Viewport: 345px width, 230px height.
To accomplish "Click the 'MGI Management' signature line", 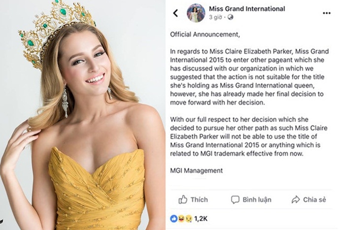I will (196, 170).
